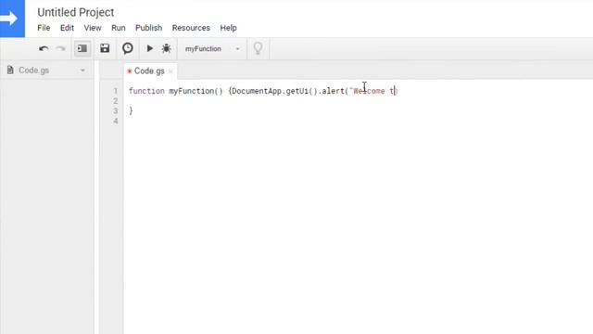Screen dimensions: 593x334
Task: Redo the last undone edit
Action: click(60, 48)
